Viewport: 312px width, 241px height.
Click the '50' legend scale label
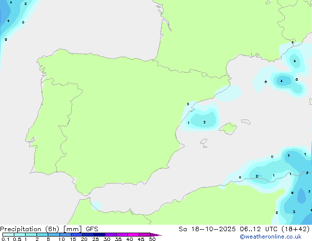click(153, 239)
